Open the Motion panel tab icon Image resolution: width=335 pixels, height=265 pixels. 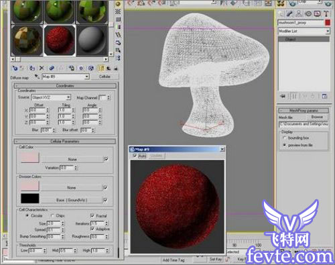(308, 13)
